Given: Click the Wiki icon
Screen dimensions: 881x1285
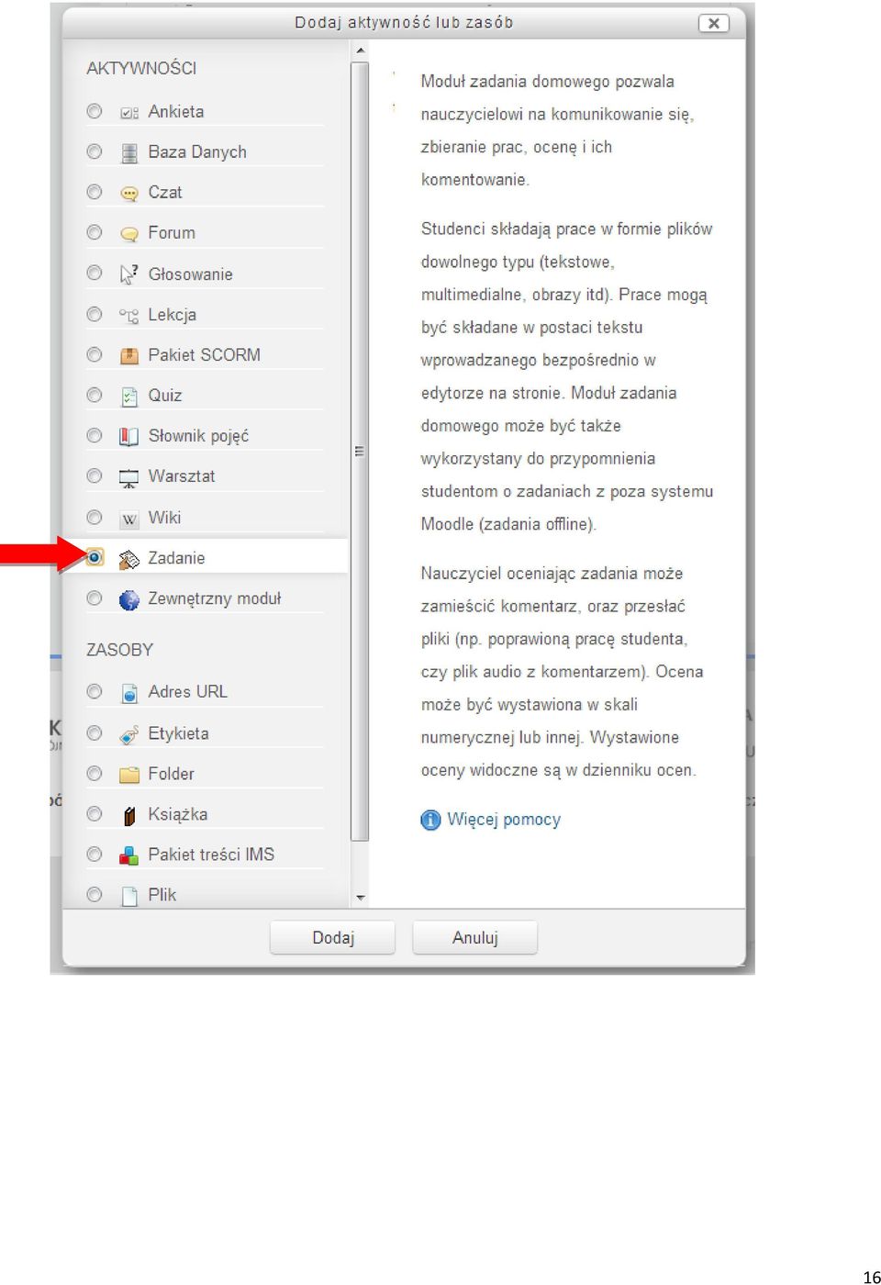Looking at the screenshot, I should point(129,519).
